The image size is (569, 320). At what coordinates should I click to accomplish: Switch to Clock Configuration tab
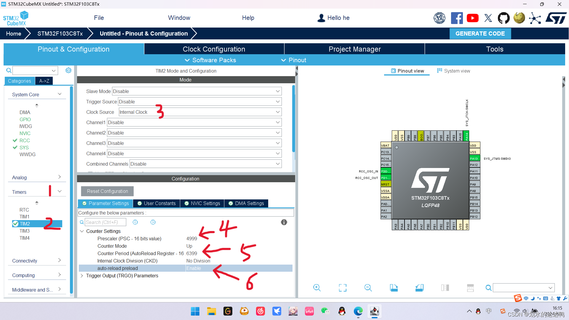tap(214, 49)
